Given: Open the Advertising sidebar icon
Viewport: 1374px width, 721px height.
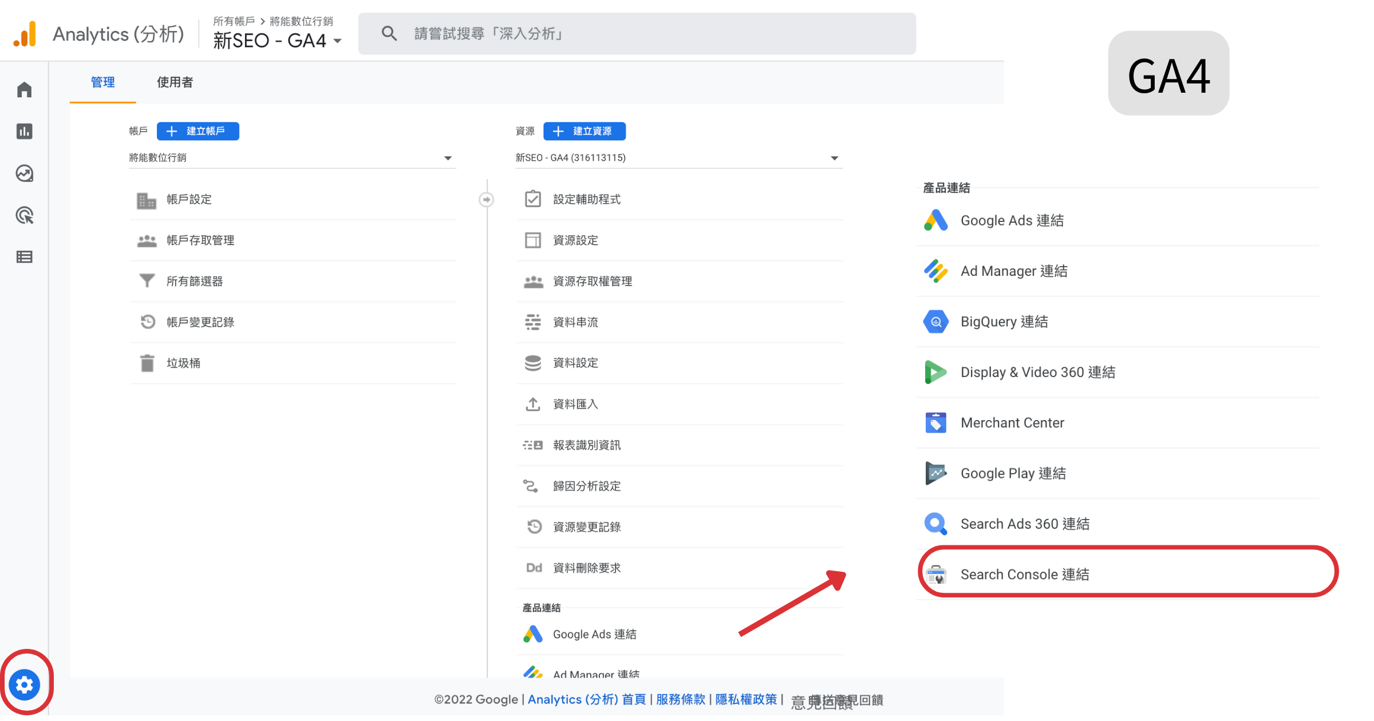Looking at the screenshot, I should pyautogui.click(x=24, y=216).
